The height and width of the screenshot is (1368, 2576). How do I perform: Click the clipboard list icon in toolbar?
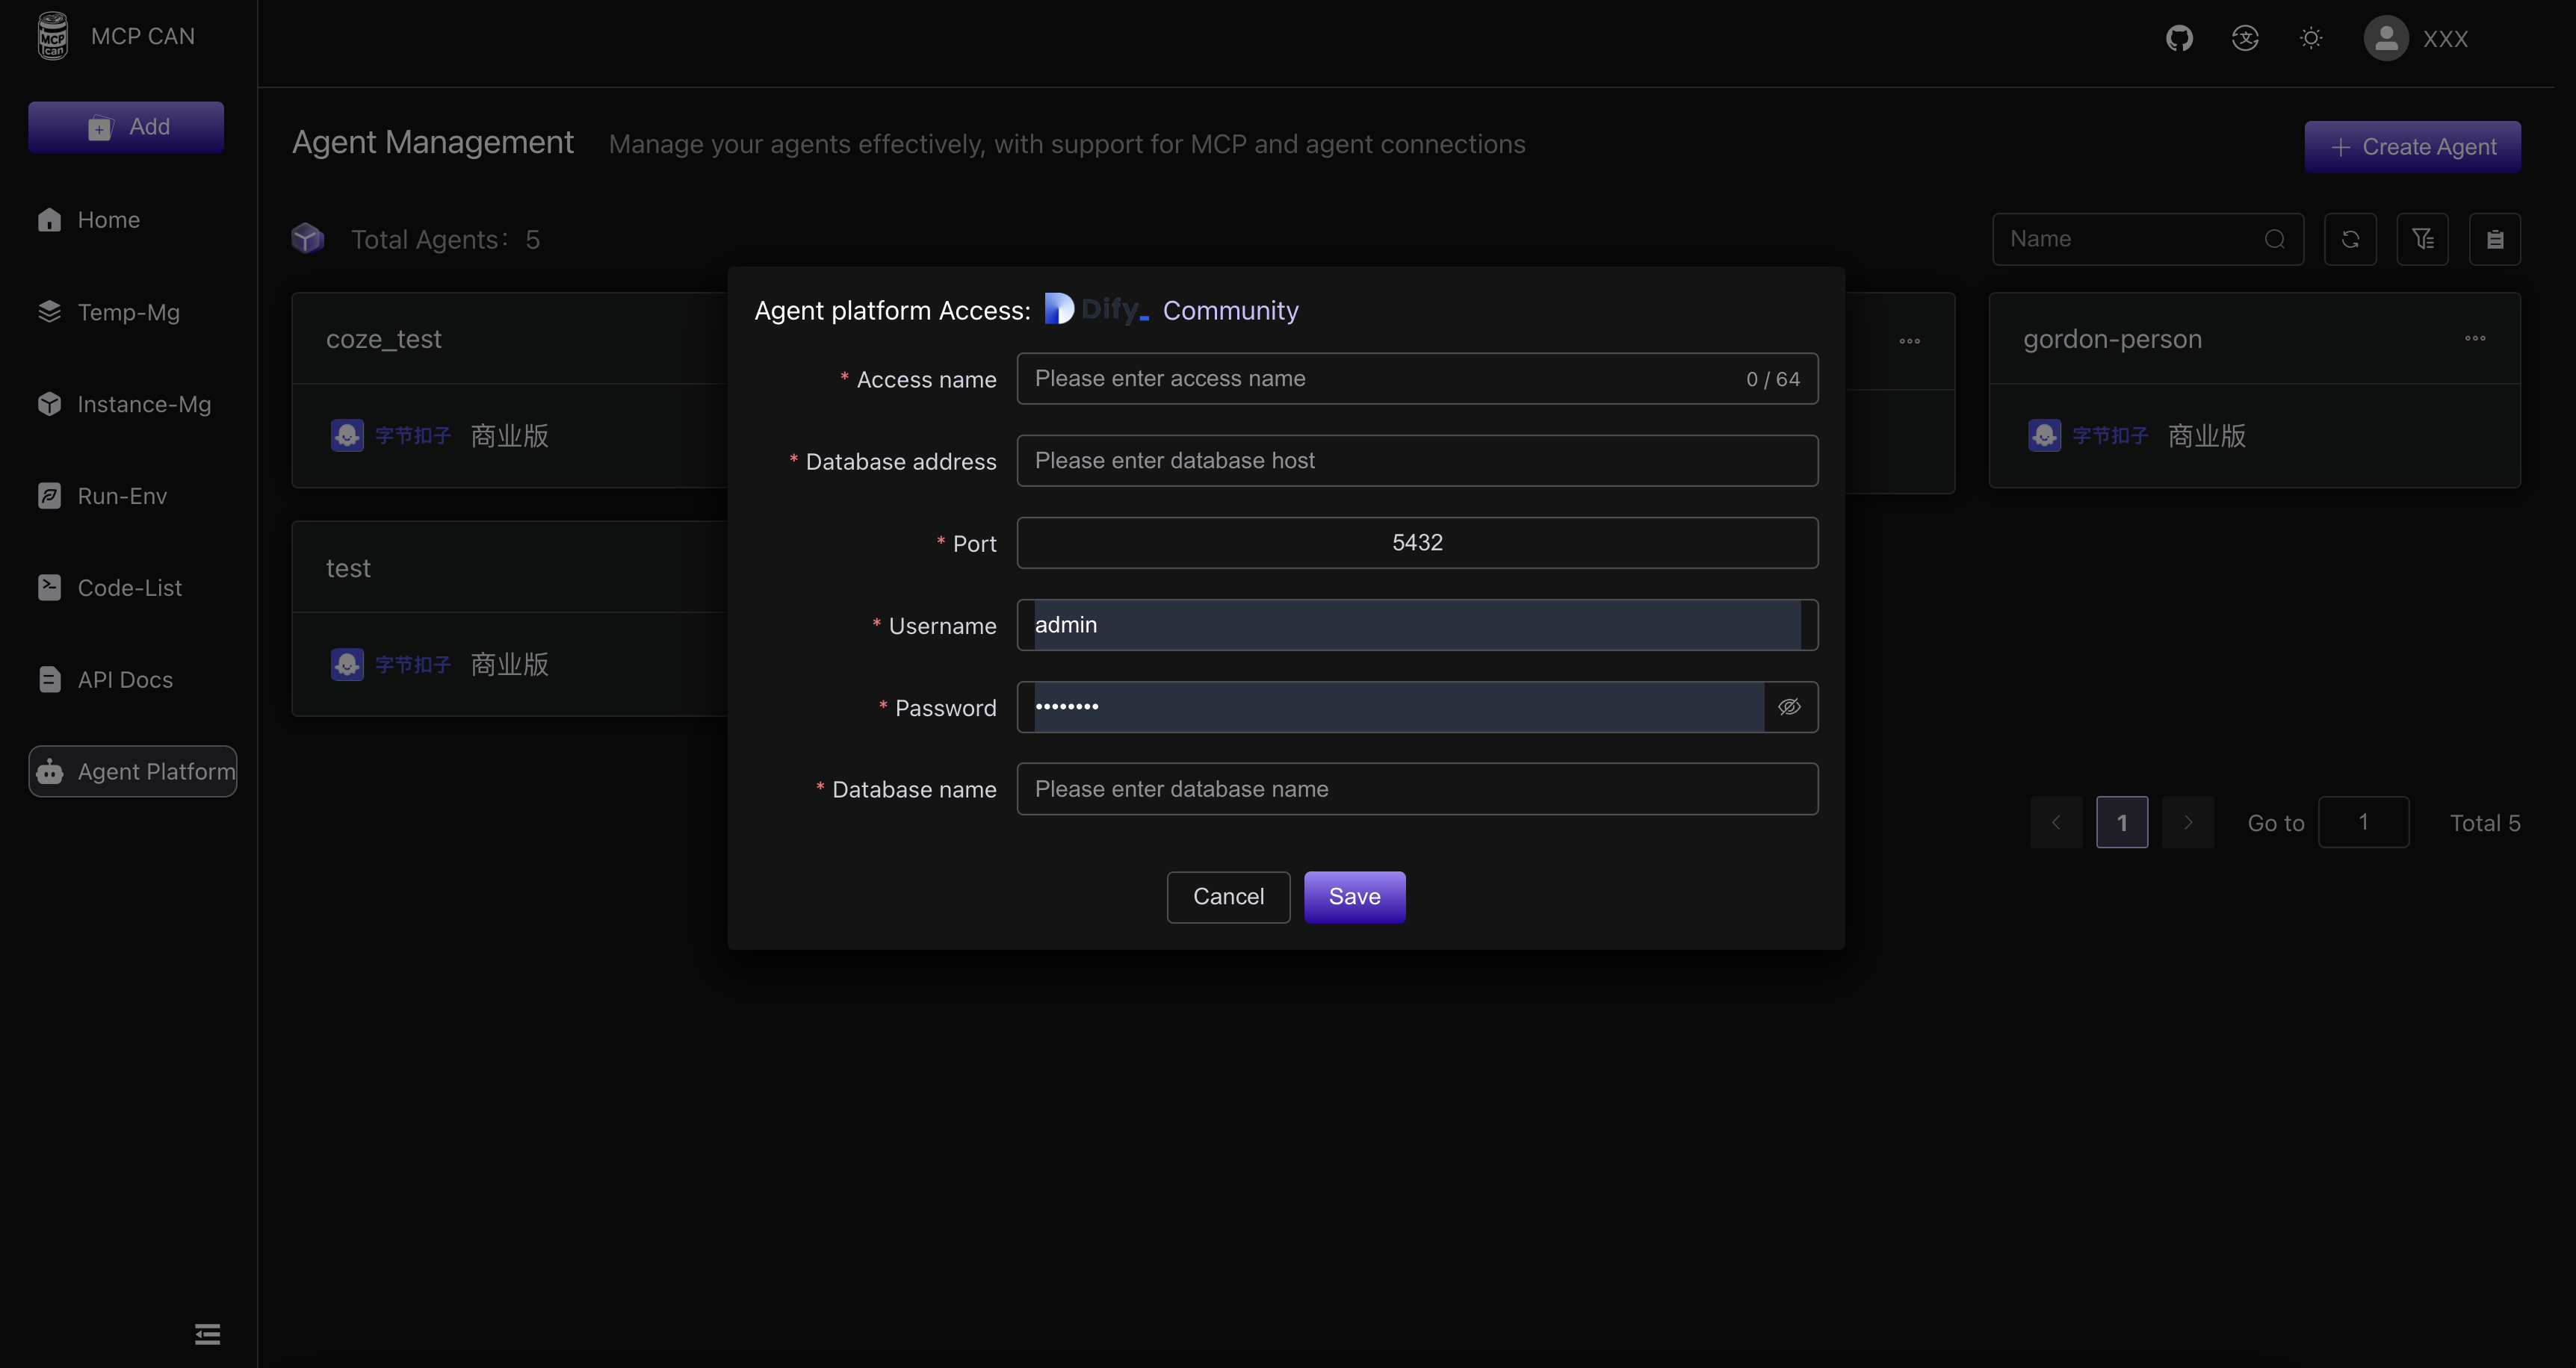(2494, 239)
